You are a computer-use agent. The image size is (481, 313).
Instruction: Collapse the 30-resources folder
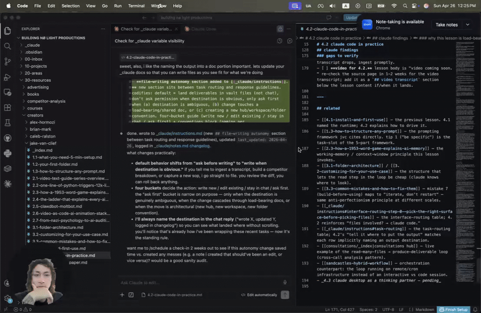coord(38,80)
